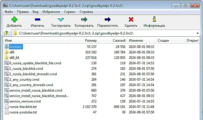The height and width of the screenshot is (120, 203).
Task: Sort by the Изменен column header
Action: point(142,40)
